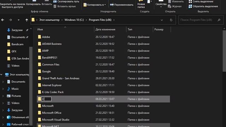
Task: Open chevron after "Windows 10 (C:)" breadcrumb
Action: click(x=86, y=20)
